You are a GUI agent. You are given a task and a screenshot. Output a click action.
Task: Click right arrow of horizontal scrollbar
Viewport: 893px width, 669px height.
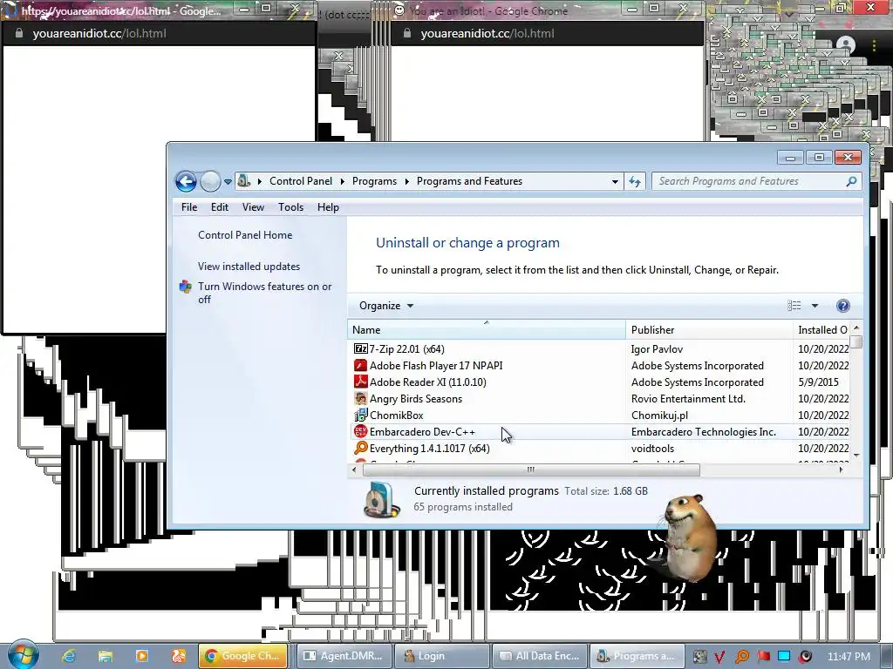click(842, 470)
